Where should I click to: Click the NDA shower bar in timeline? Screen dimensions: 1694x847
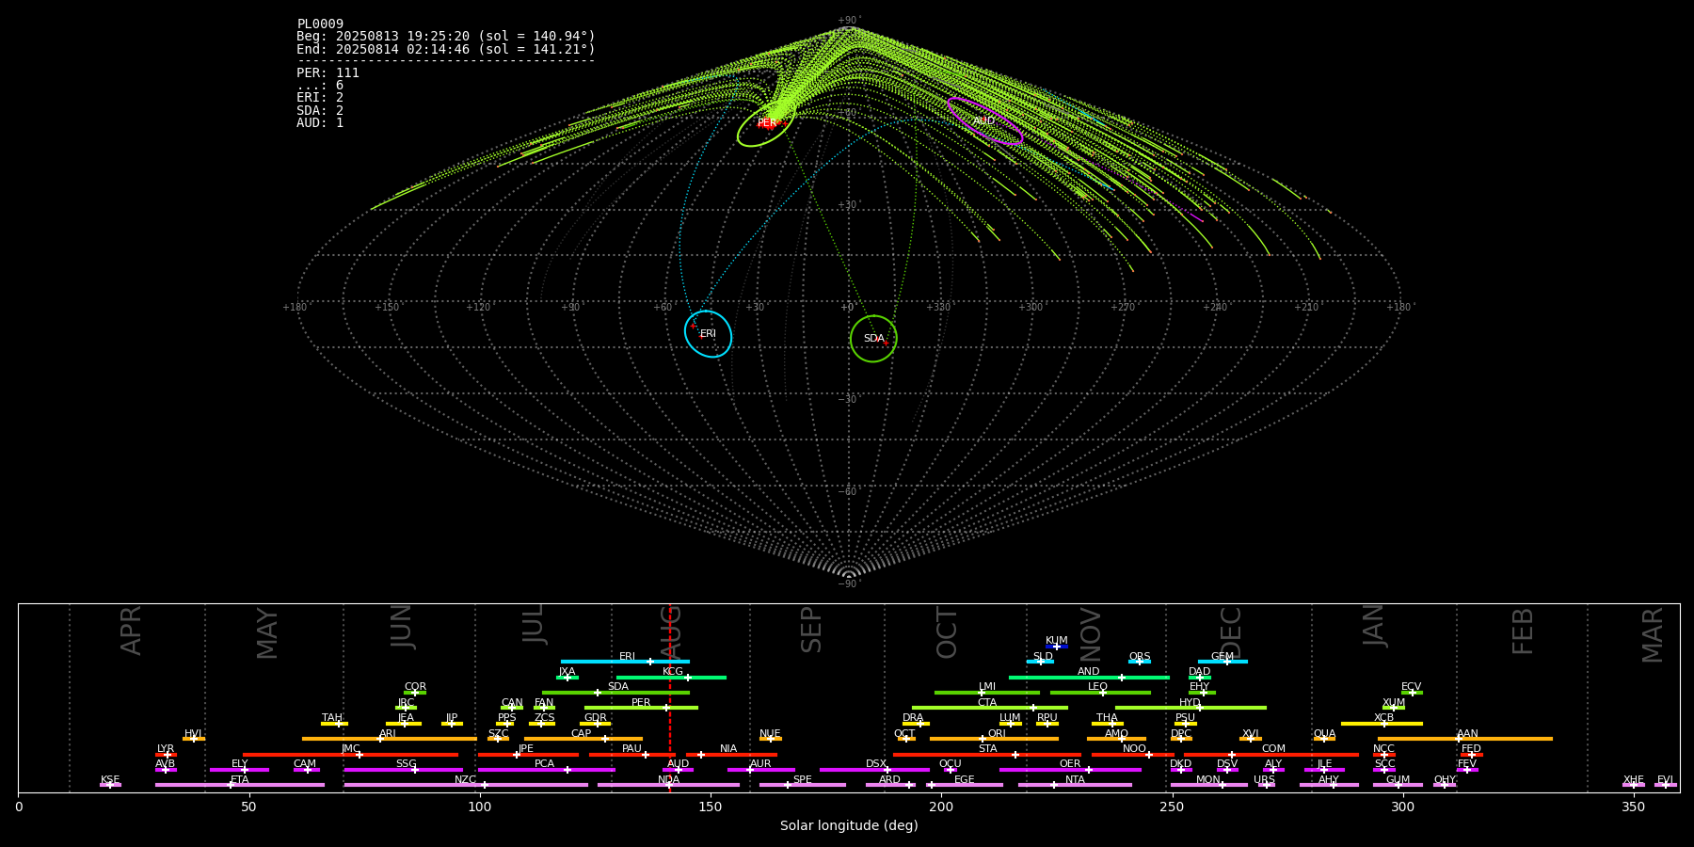(668, 785)
